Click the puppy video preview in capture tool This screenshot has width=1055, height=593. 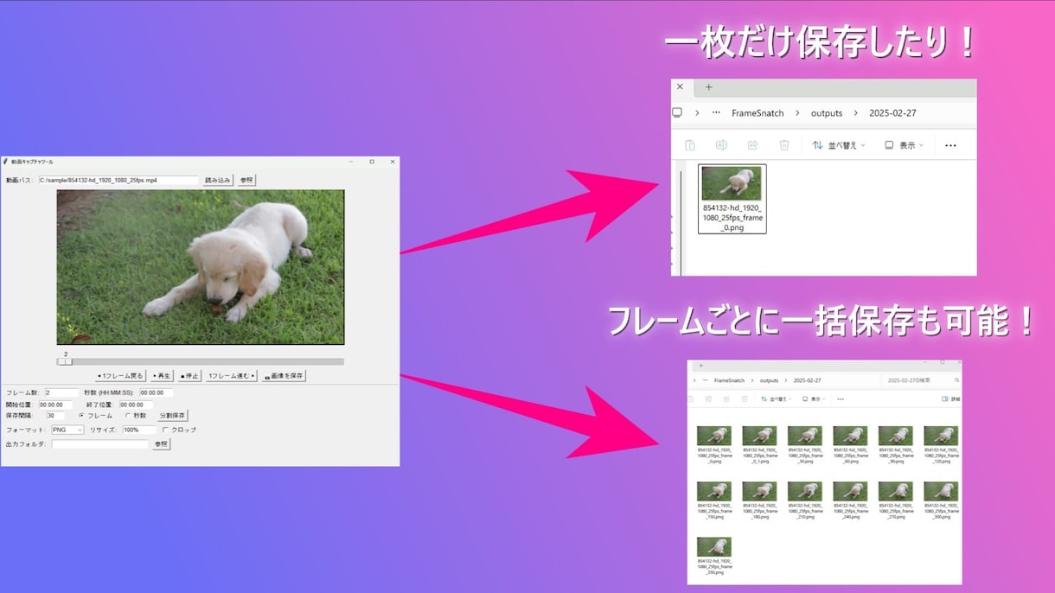[201, 267]
